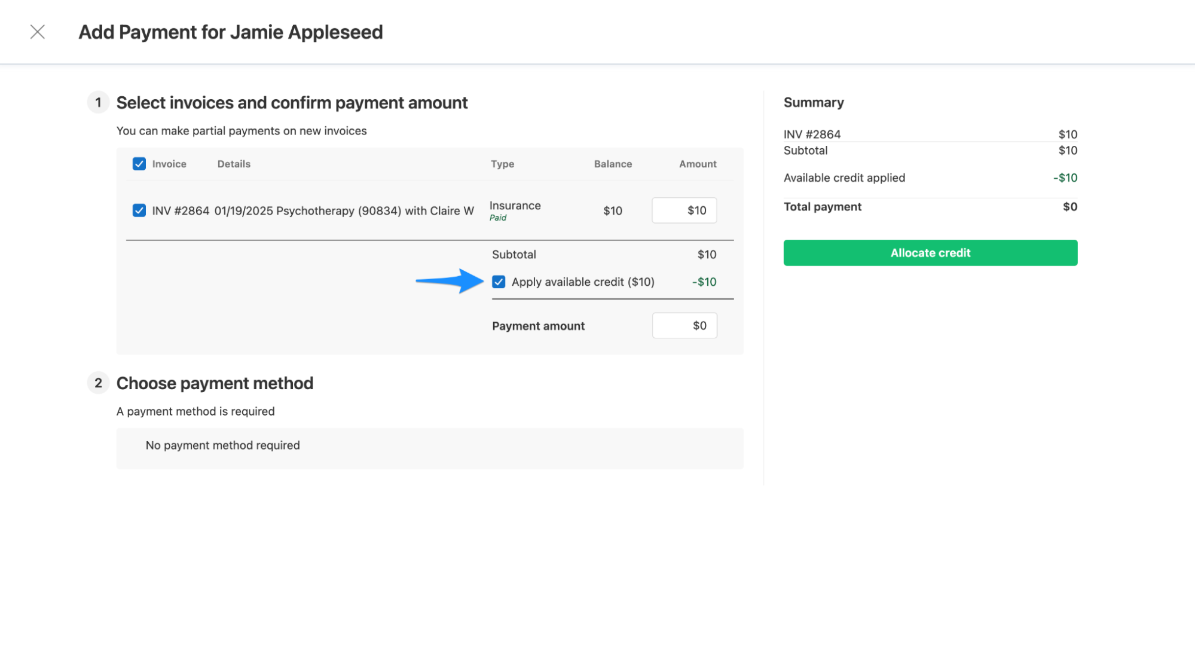Screen dimensions: 1195x648
Task: Click the Type column header
Action: pos(502,164)
